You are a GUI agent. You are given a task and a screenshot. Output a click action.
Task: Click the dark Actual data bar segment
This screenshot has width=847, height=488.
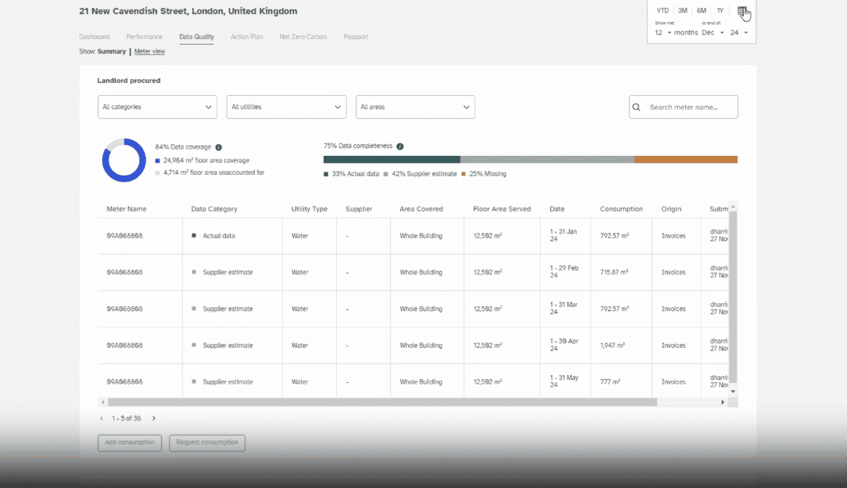coord(391,159)
